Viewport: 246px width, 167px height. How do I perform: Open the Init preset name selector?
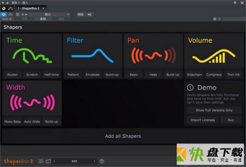(74, 161)
